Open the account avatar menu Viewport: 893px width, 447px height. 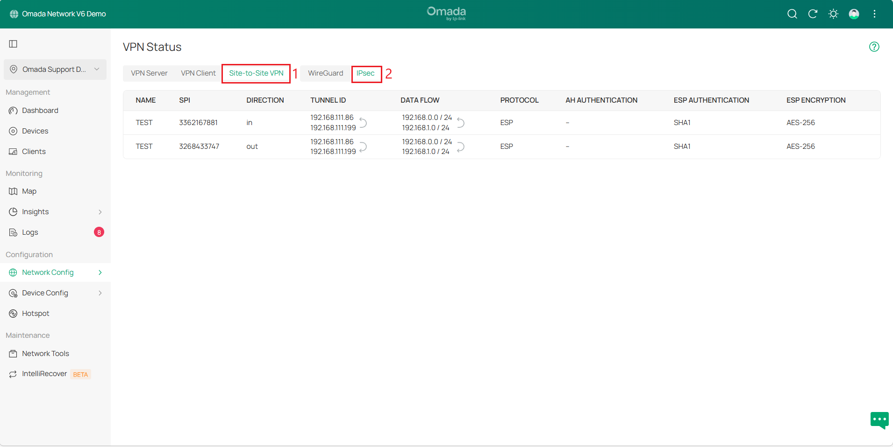pyautogui.click(x=854, y=14)
